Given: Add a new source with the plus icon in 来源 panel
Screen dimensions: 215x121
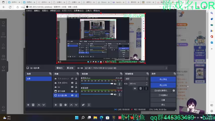Looking at the screenshot, I should (x=56, y=105).
